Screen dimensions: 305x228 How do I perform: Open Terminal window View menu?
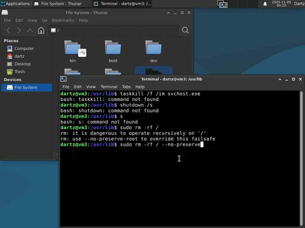click(91, 87)
